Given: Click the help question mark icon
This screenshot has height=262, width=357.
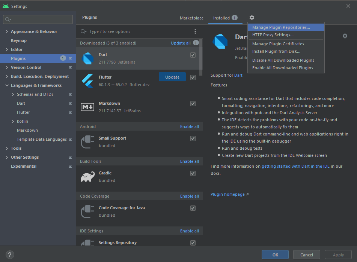Looking at the screenshot, I should pos(10,255).
